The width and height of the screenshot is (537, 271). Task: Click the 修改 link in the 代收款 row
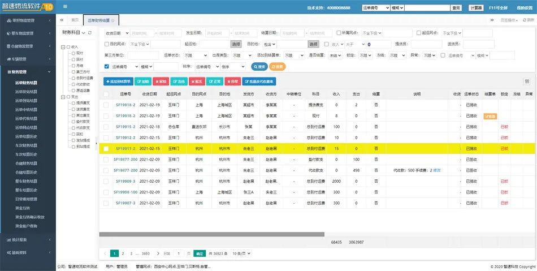coord(436,170)
